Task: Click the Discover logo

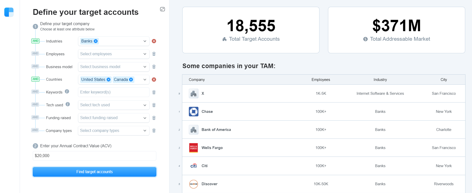Action: tap(194, 184)
